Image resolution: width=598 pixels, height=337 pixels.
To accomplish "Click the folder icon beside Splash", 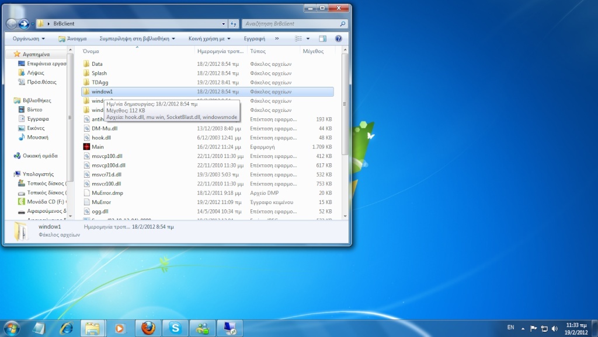I will [x=86, y=73].
